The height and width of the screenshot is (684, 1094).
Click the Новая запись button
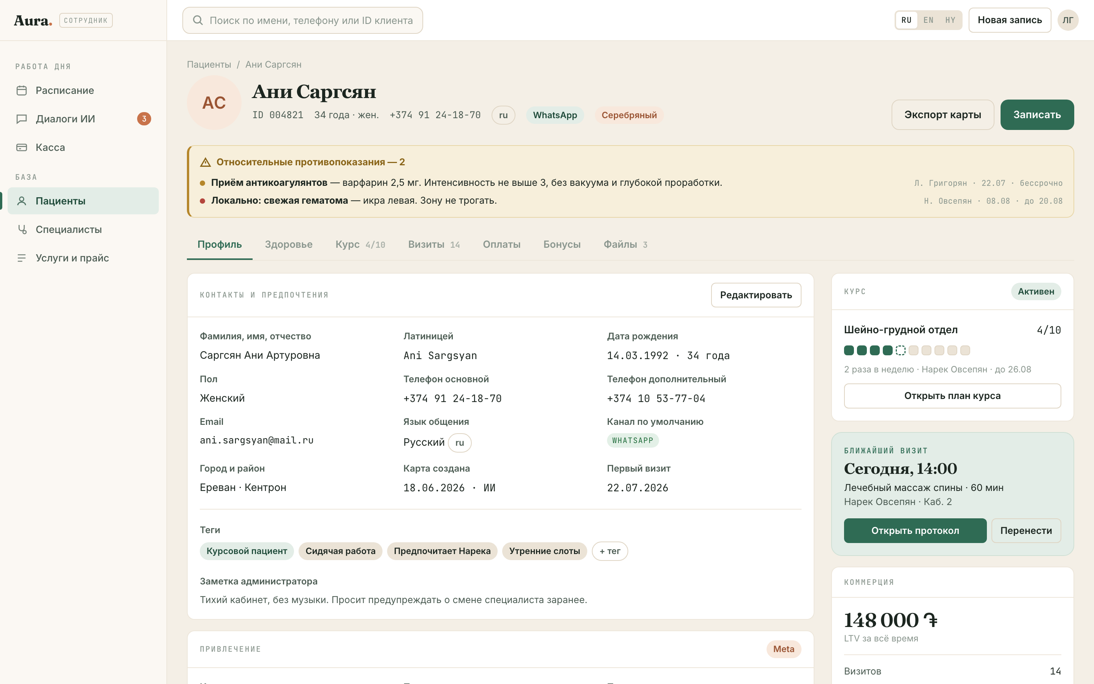[1009, 21]
